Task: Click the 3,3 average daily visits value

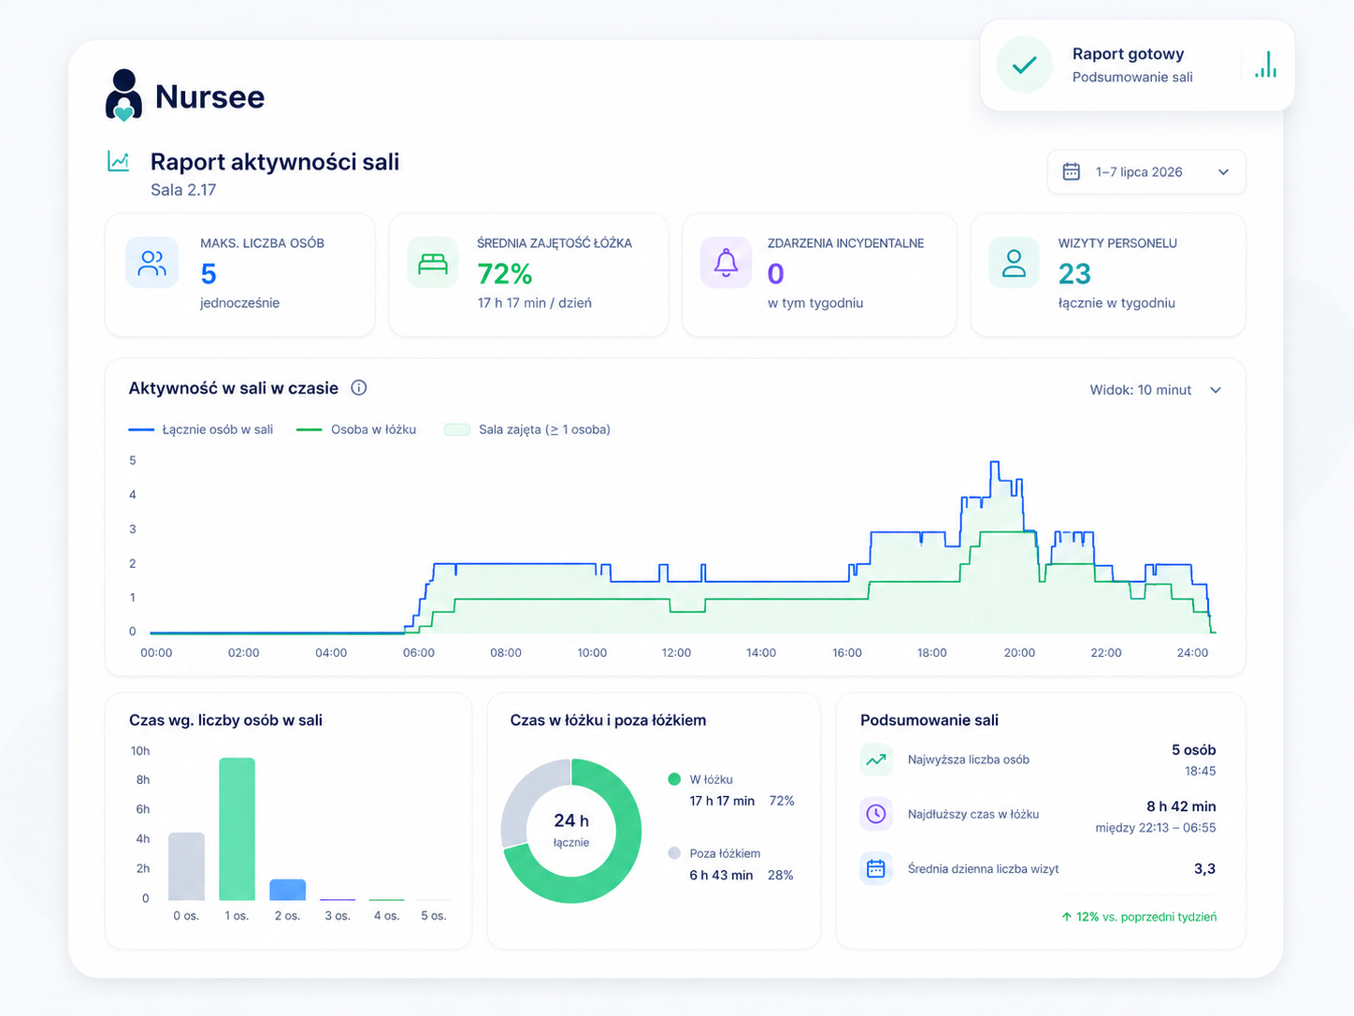Action: click(x=1205, y=869)
